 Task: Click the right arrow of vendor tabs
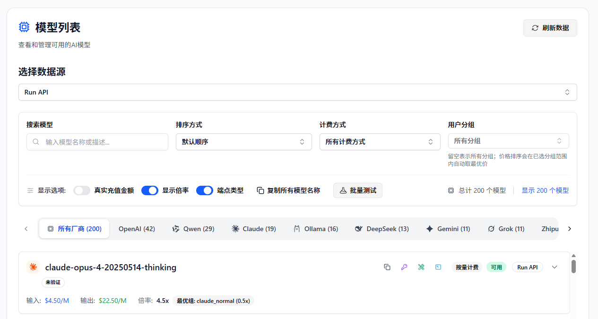tap(570, 229)
